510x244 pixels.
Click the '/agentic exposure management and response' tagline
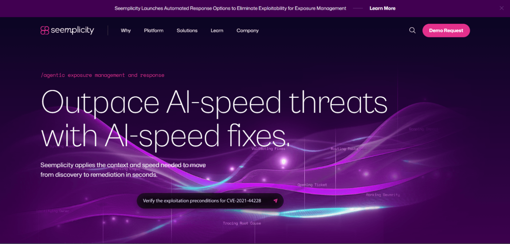click(102, 75)
